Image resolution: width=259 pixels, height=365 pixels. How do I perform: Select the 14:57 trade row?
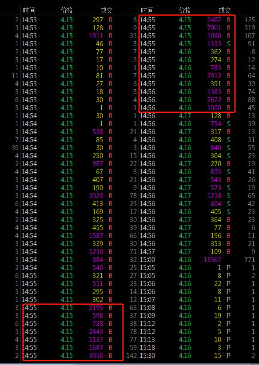click(198, 252)
